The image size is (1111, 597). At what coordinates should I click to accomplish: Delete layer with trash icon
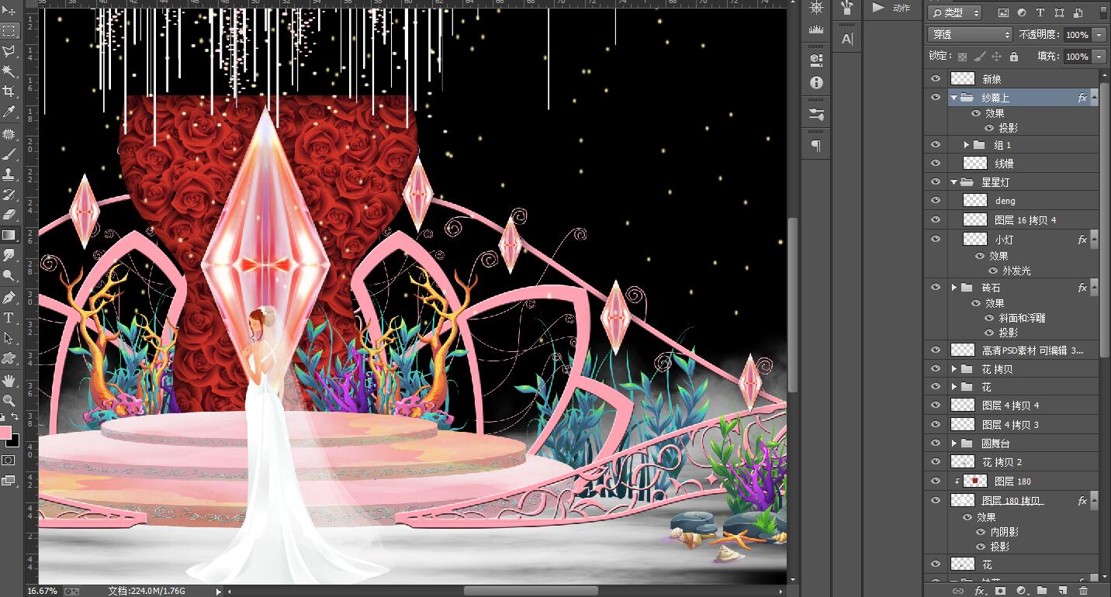(1084, 591)
